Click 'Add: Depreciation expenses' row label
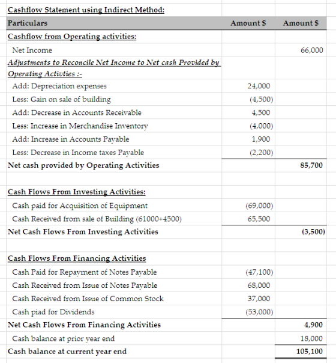Viewport: 336px width, 363px height. point(59,86)
